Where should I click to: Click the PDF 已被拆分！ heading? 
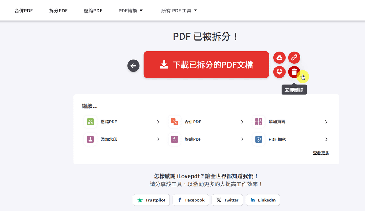coord(206,37)
